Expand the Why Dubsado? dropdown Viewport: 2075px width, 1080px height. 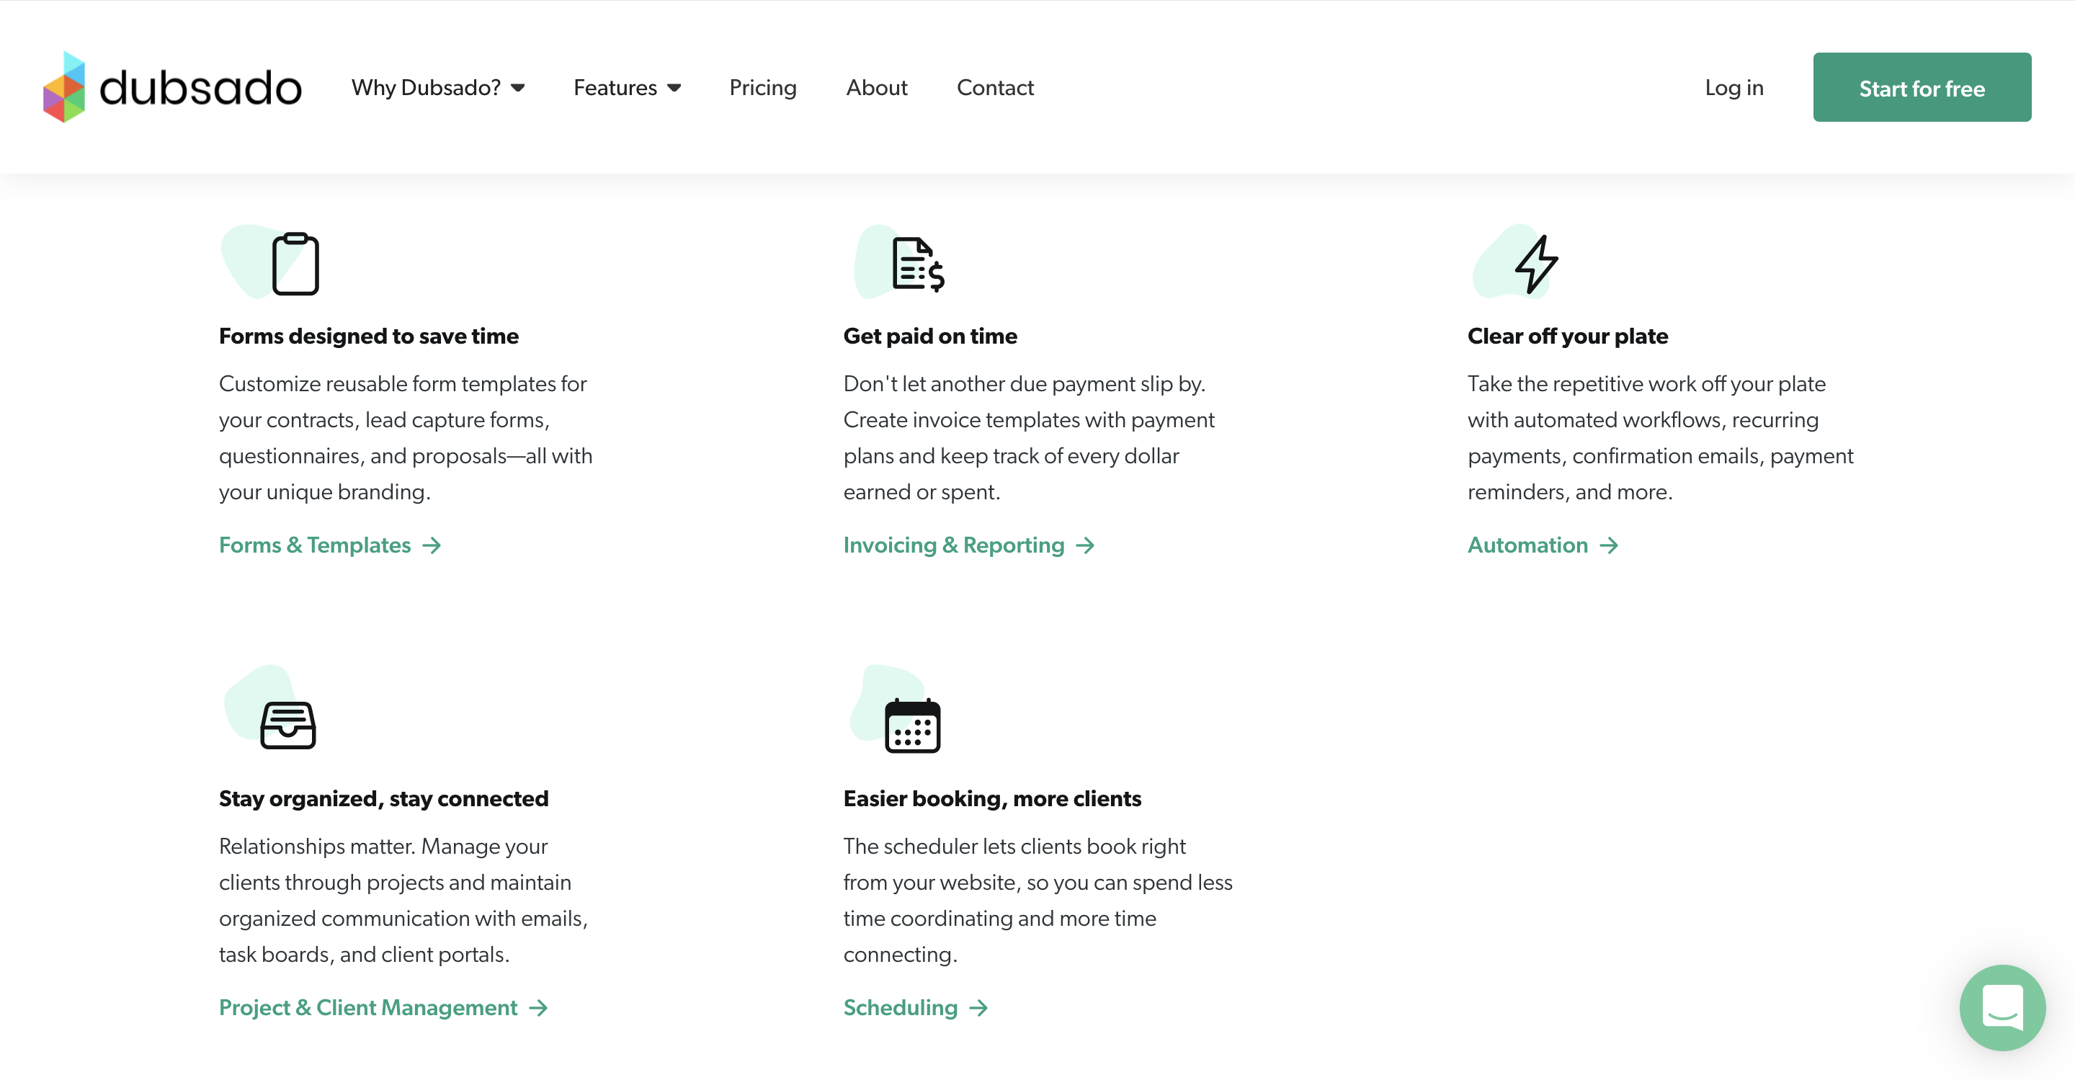point(437,87)
